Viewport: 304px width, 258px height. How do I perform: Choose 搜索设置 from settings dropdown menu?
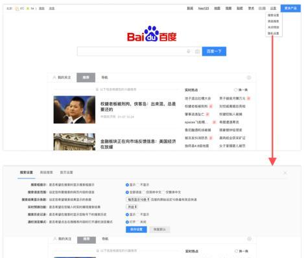274,16
